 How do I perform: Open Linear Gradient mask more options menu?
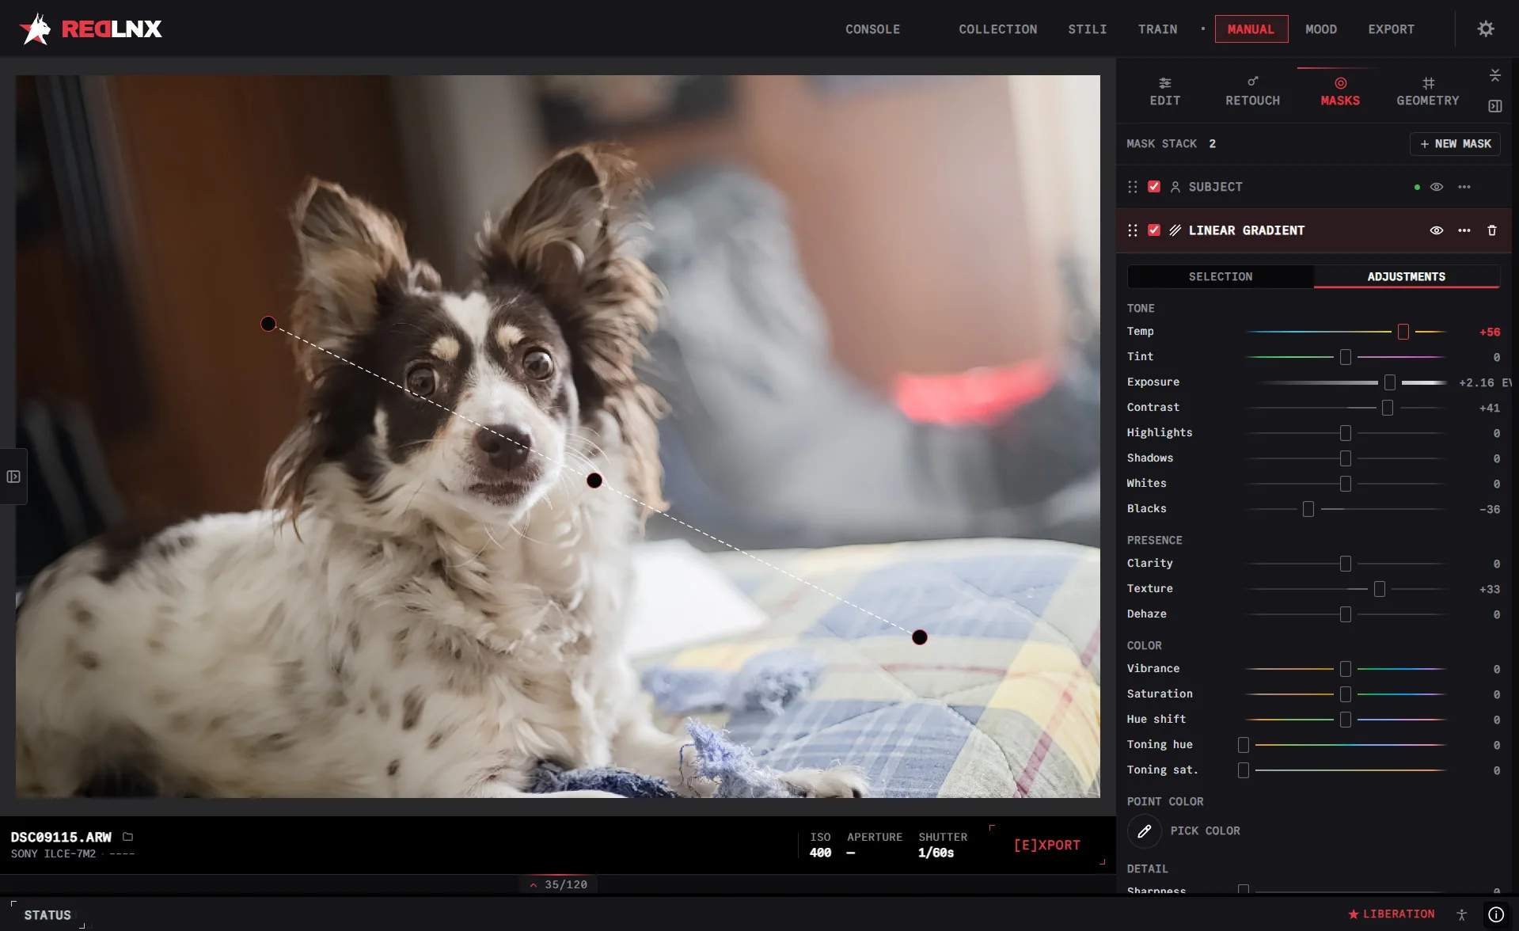point(1464,230)
